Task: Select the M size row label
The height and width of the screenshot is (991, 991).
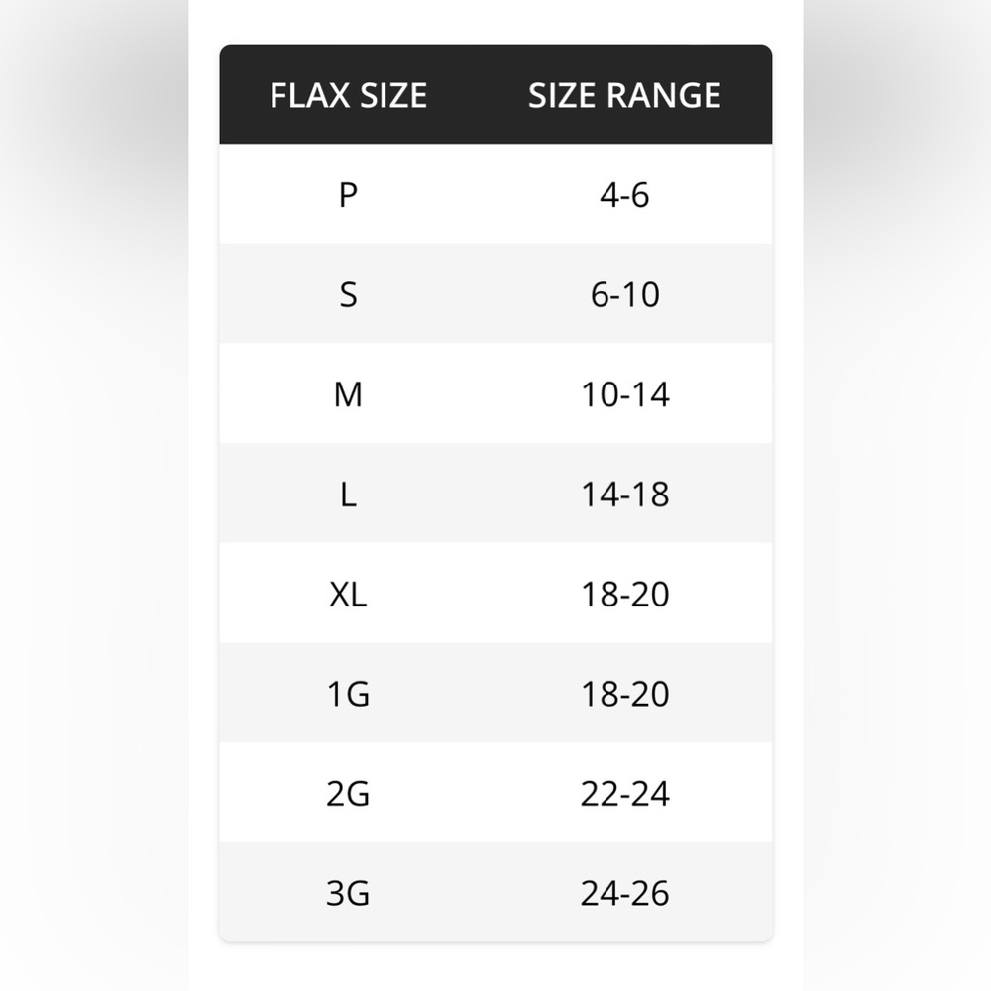Action: (x=348, y=394)
